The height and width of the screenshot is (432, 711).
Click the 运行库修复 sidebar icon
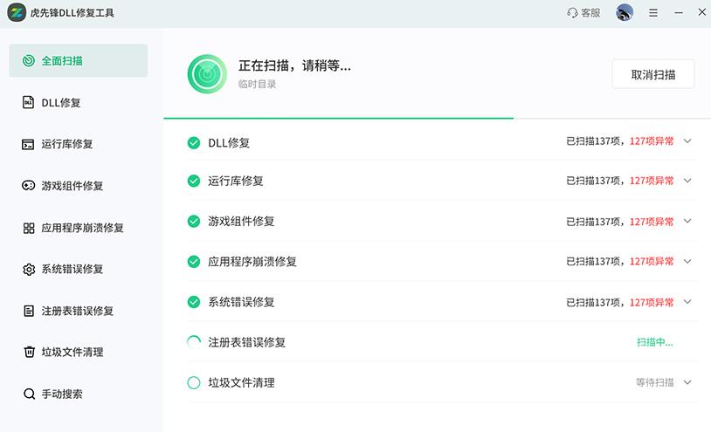[28, 144]
